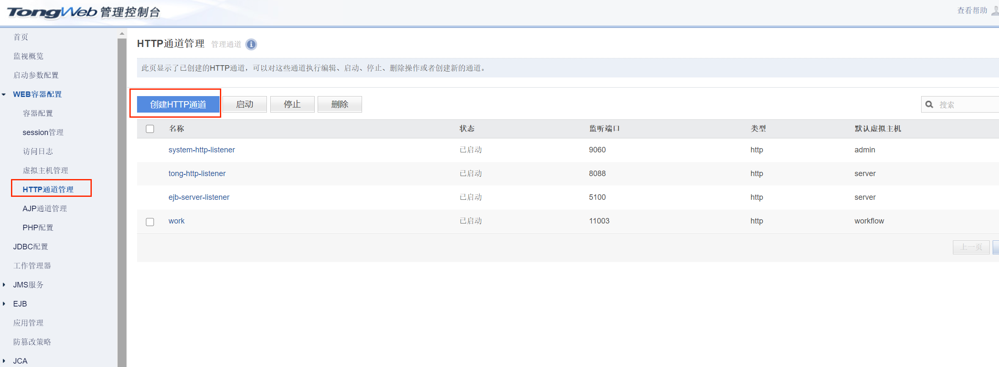Screen dimensions: 999x367
Task: Toggle the select-all checkbox in table header
Action: 150,129
